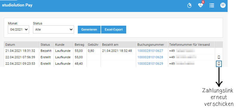Select date cell 22.04.2021 09:23:53
The image size is (239, 109).
coord(20,64)
